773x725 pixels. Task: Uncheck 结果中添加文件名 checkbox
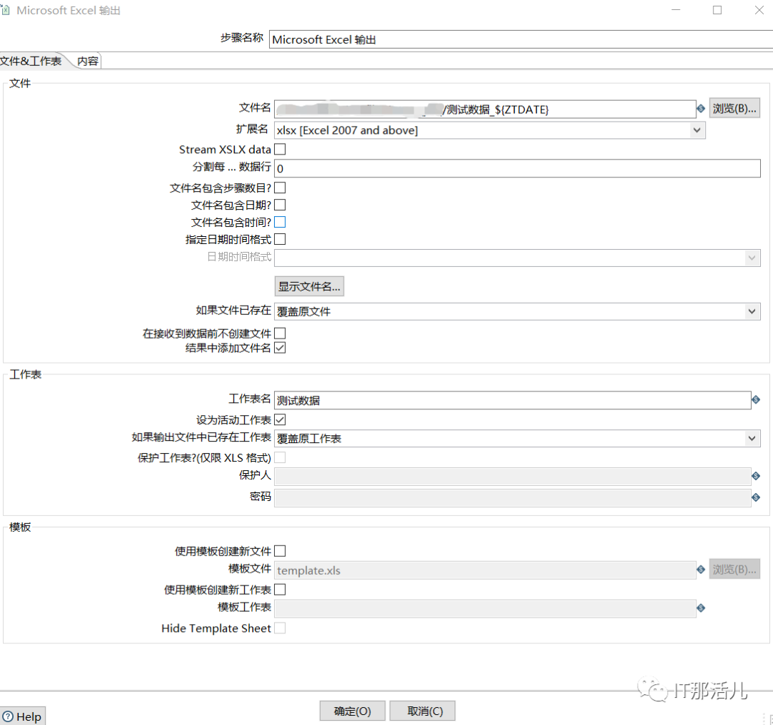pos(280,348)
